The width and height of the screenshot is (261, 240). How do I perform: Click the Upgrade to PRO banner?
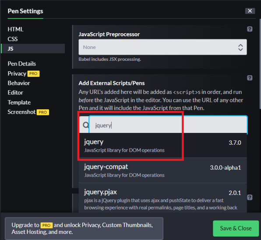pos(84,228)
